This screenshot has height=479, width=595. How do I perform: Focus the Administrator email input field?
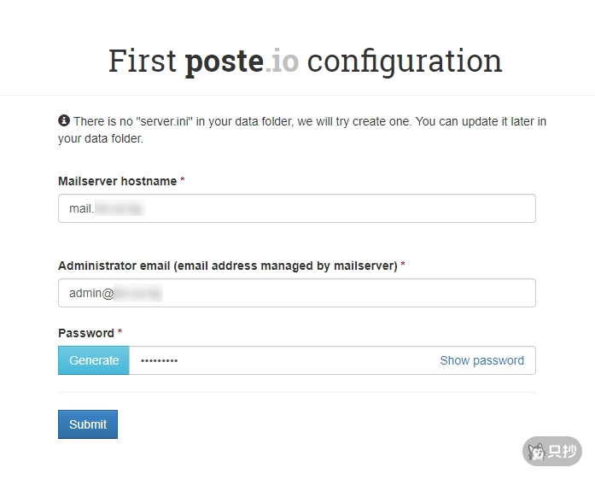[296, 293]
